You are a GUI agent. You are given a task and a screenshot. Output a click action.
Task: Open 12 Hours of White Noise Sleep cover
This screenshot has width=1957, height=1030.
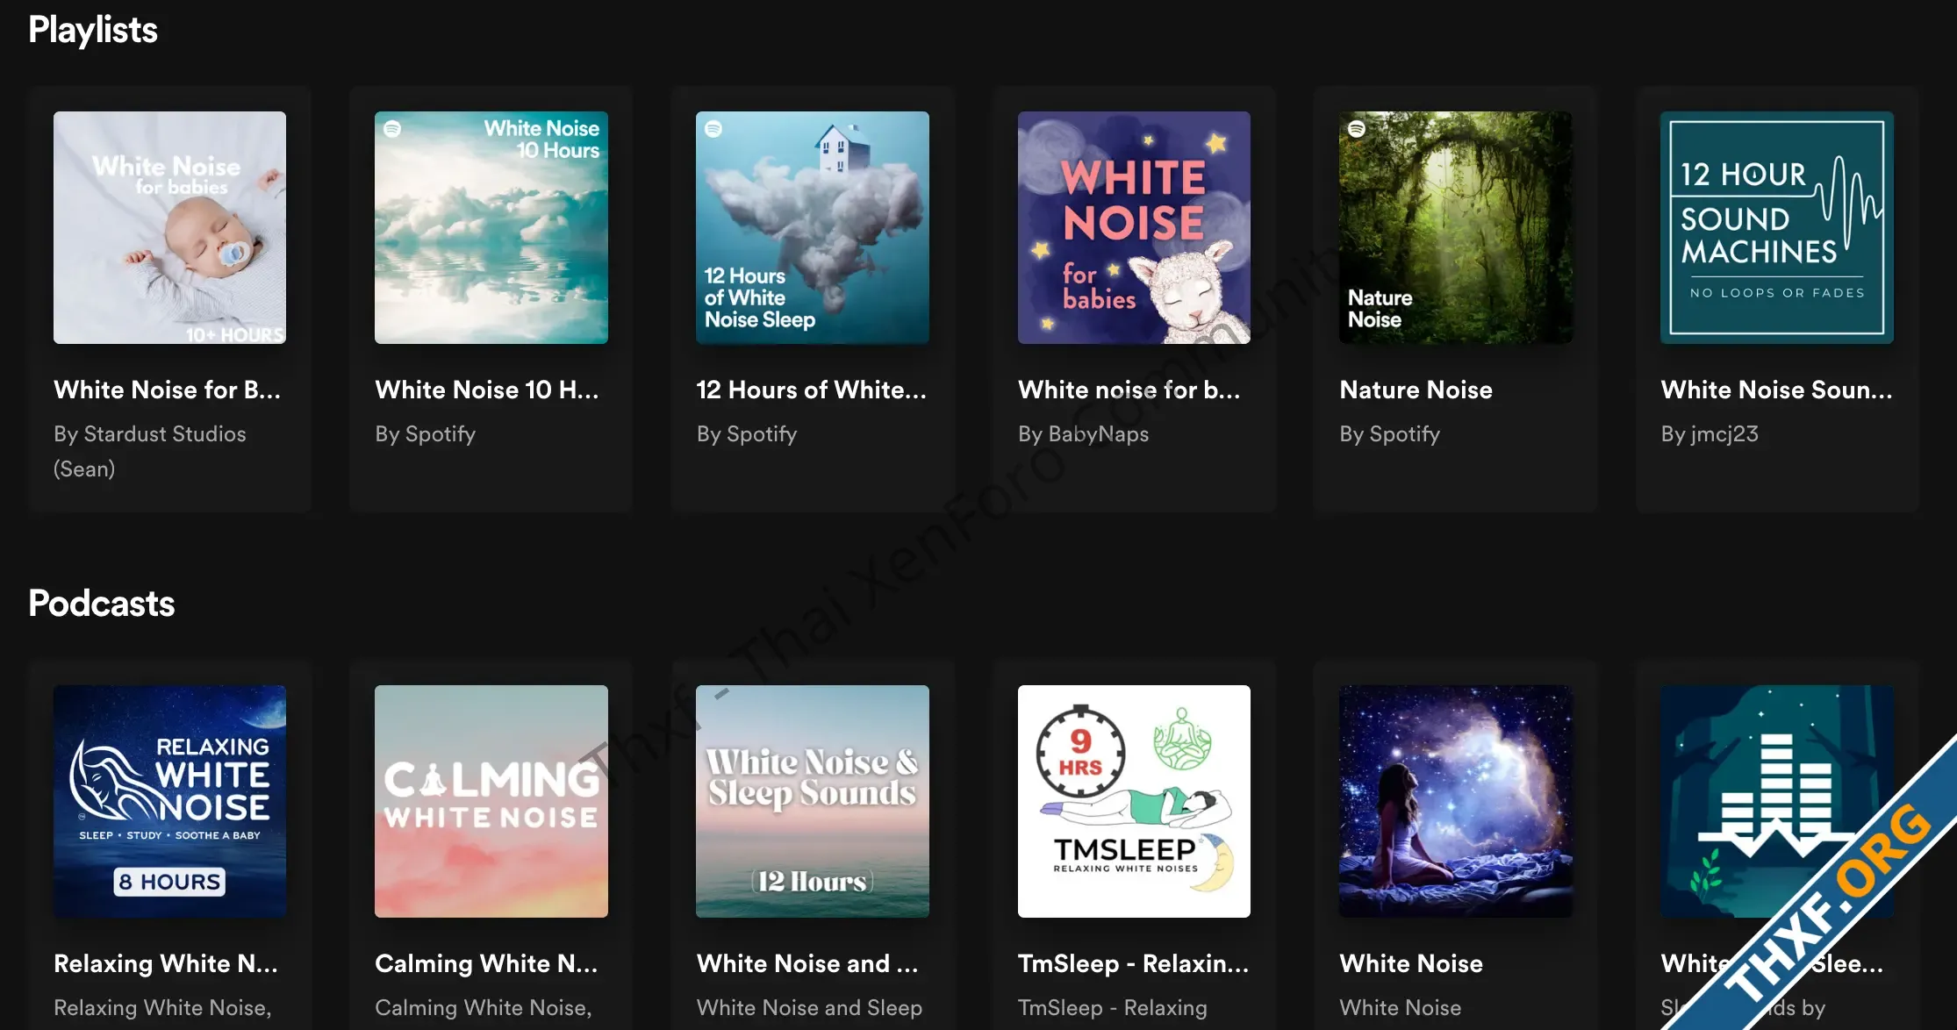pyautogui.click(x=812, y=227)
